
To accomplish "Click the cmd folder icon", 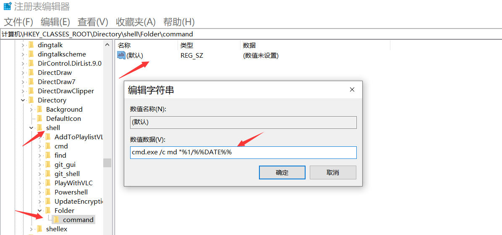I will click(48, 146).
